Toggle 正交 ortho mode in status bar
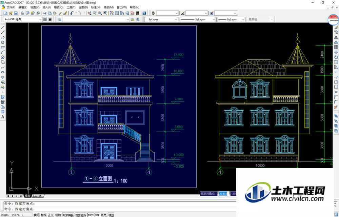This screenshot has width=339, height=217. tap(51, 215)
